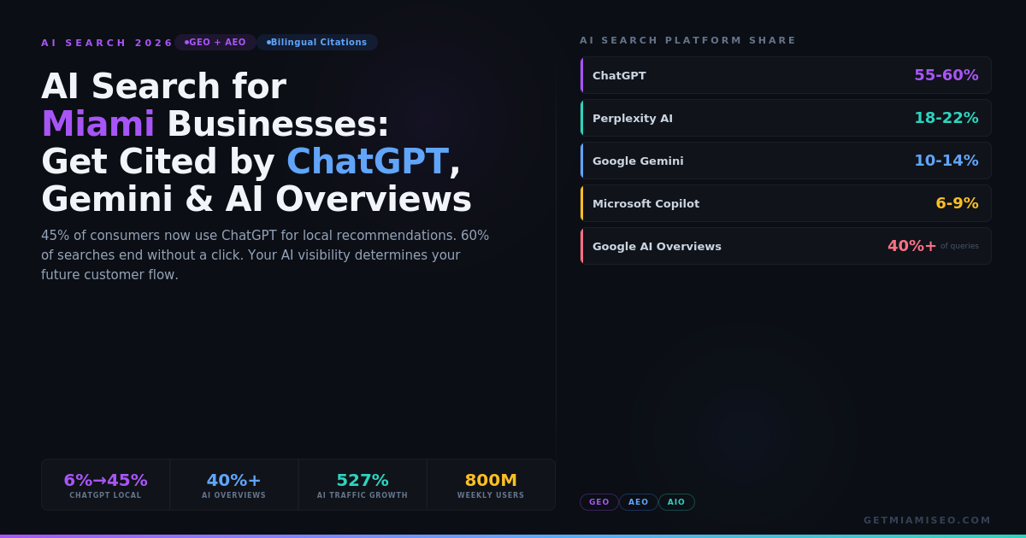This screenshot has height=538, width=1026.
Task: Open the Google Gemini row
Action: [785, 161]
